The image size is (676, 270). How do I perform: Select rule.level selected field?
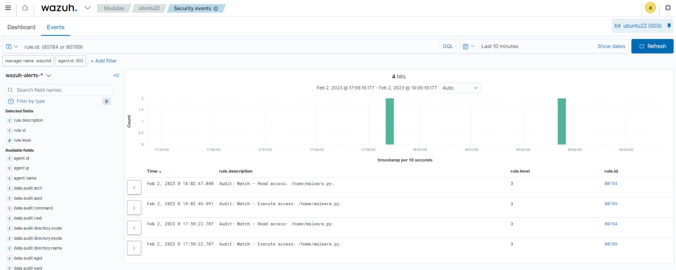click(x=22, y=140)
